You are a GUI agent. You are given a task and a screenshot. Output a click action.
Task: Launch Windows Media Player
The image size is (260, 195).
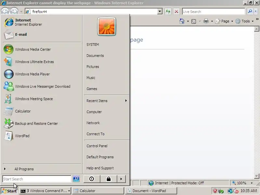[42, 74]
